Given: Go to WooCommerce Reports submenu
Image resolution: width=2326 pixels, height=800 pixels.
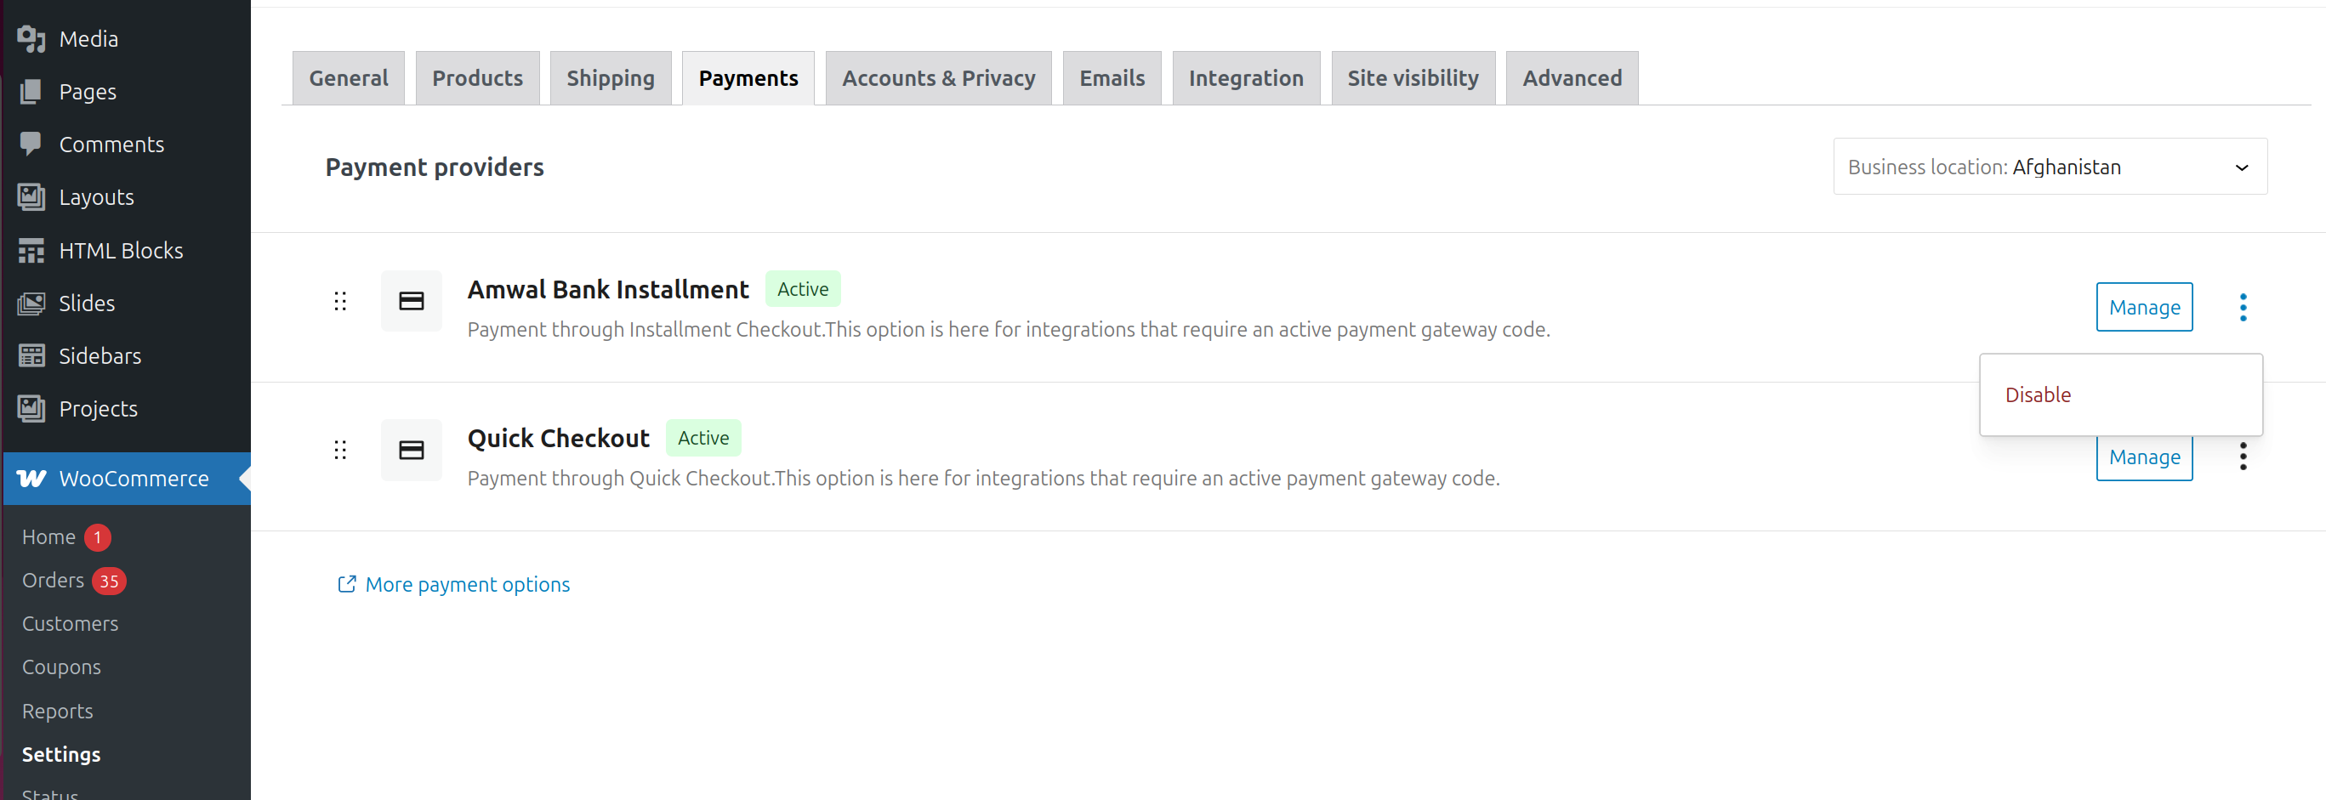Looking at the screenshot, I should point(58,712).
